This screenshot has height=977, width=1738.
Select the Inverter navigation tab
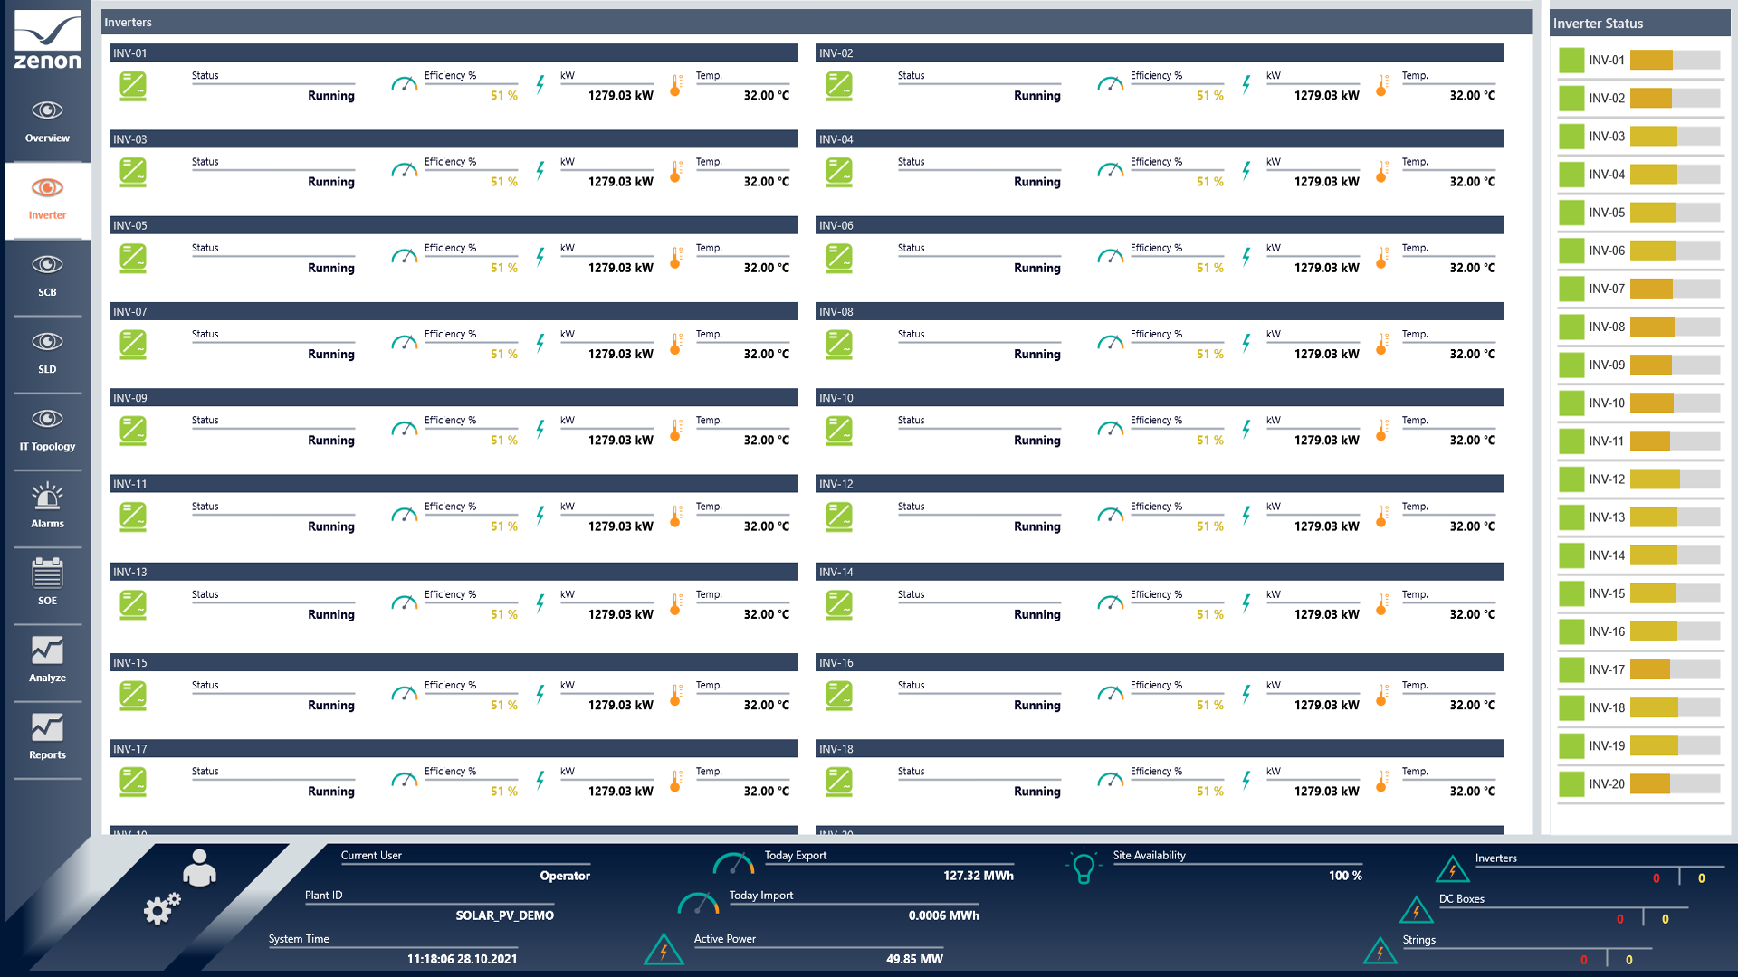pos(47,199)
